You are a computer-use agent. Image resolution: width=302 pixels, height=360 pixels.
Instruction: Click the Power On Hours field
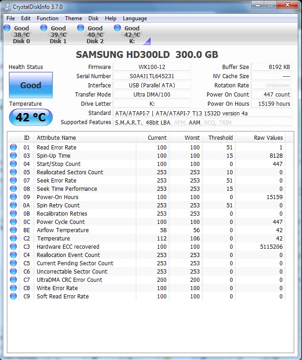[272, 103]
